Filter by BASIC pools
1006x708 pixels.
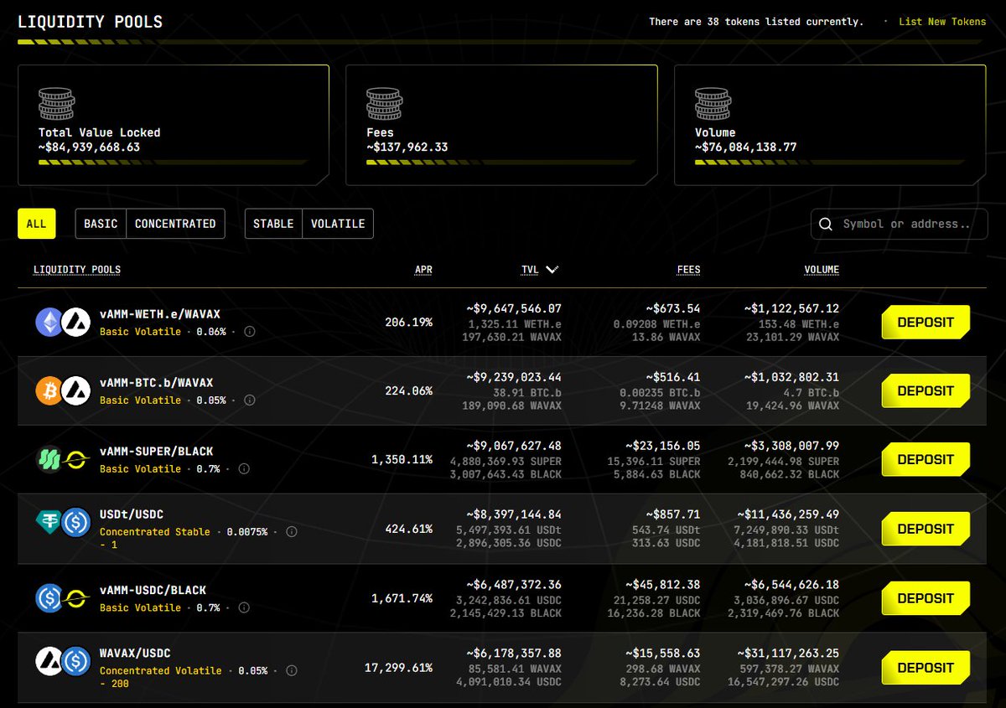click(101, 224)
